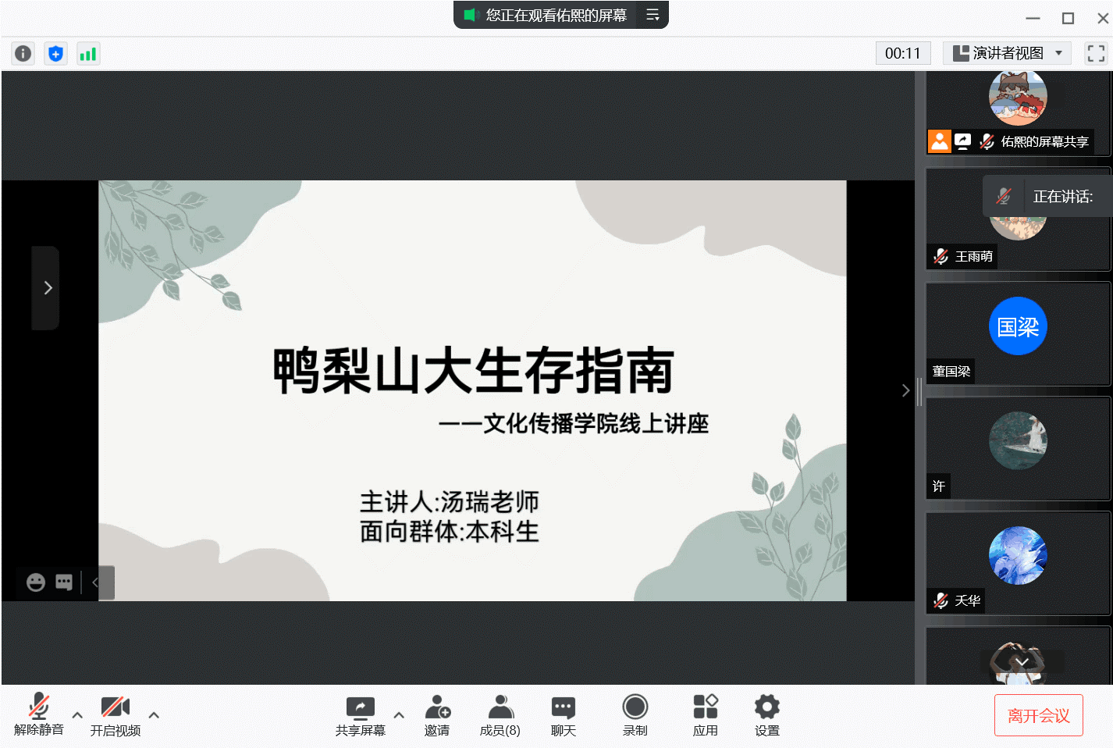Expand the 演讲者视图 view dropdown
The width and height of the screenshot is (1113, 748).
point(1007,53)
